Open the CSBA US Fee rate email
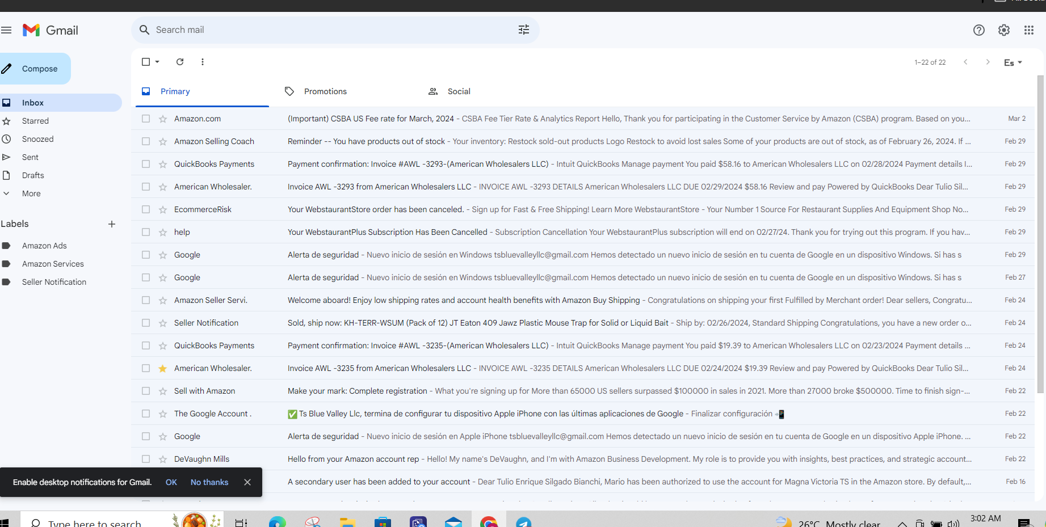The image size is (1046, 527). pyautogui.click(x=583, y=119)
